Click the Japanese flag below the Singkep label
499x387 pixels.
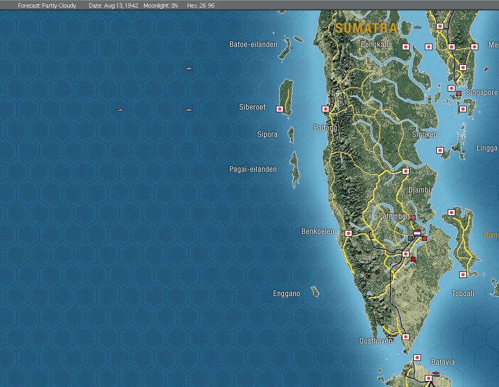pos(440,150)
